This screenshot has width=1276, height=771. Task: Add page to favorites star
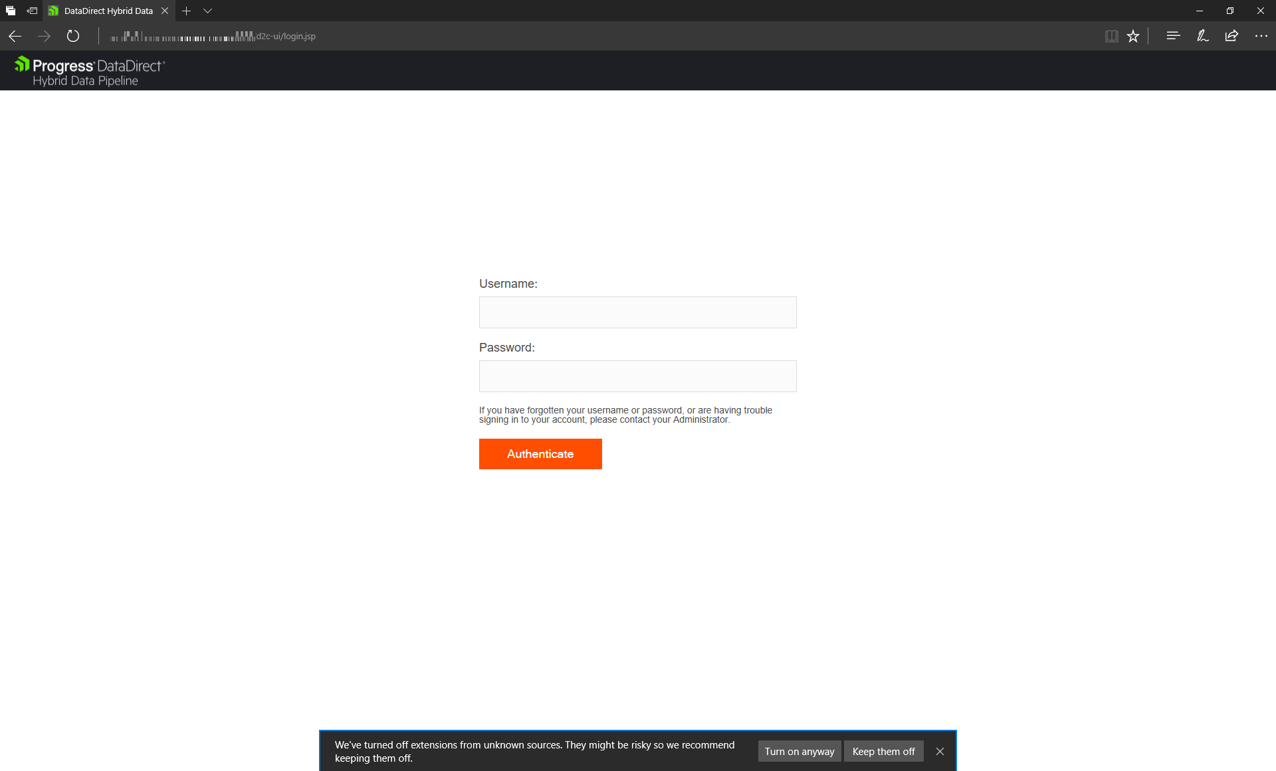[x=1133, y=37]
